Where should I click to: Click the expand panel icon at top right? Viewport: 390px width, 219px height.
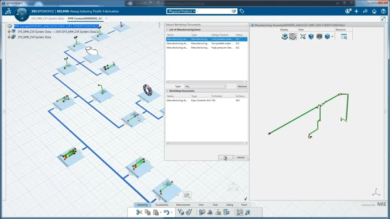click(383, 19)
